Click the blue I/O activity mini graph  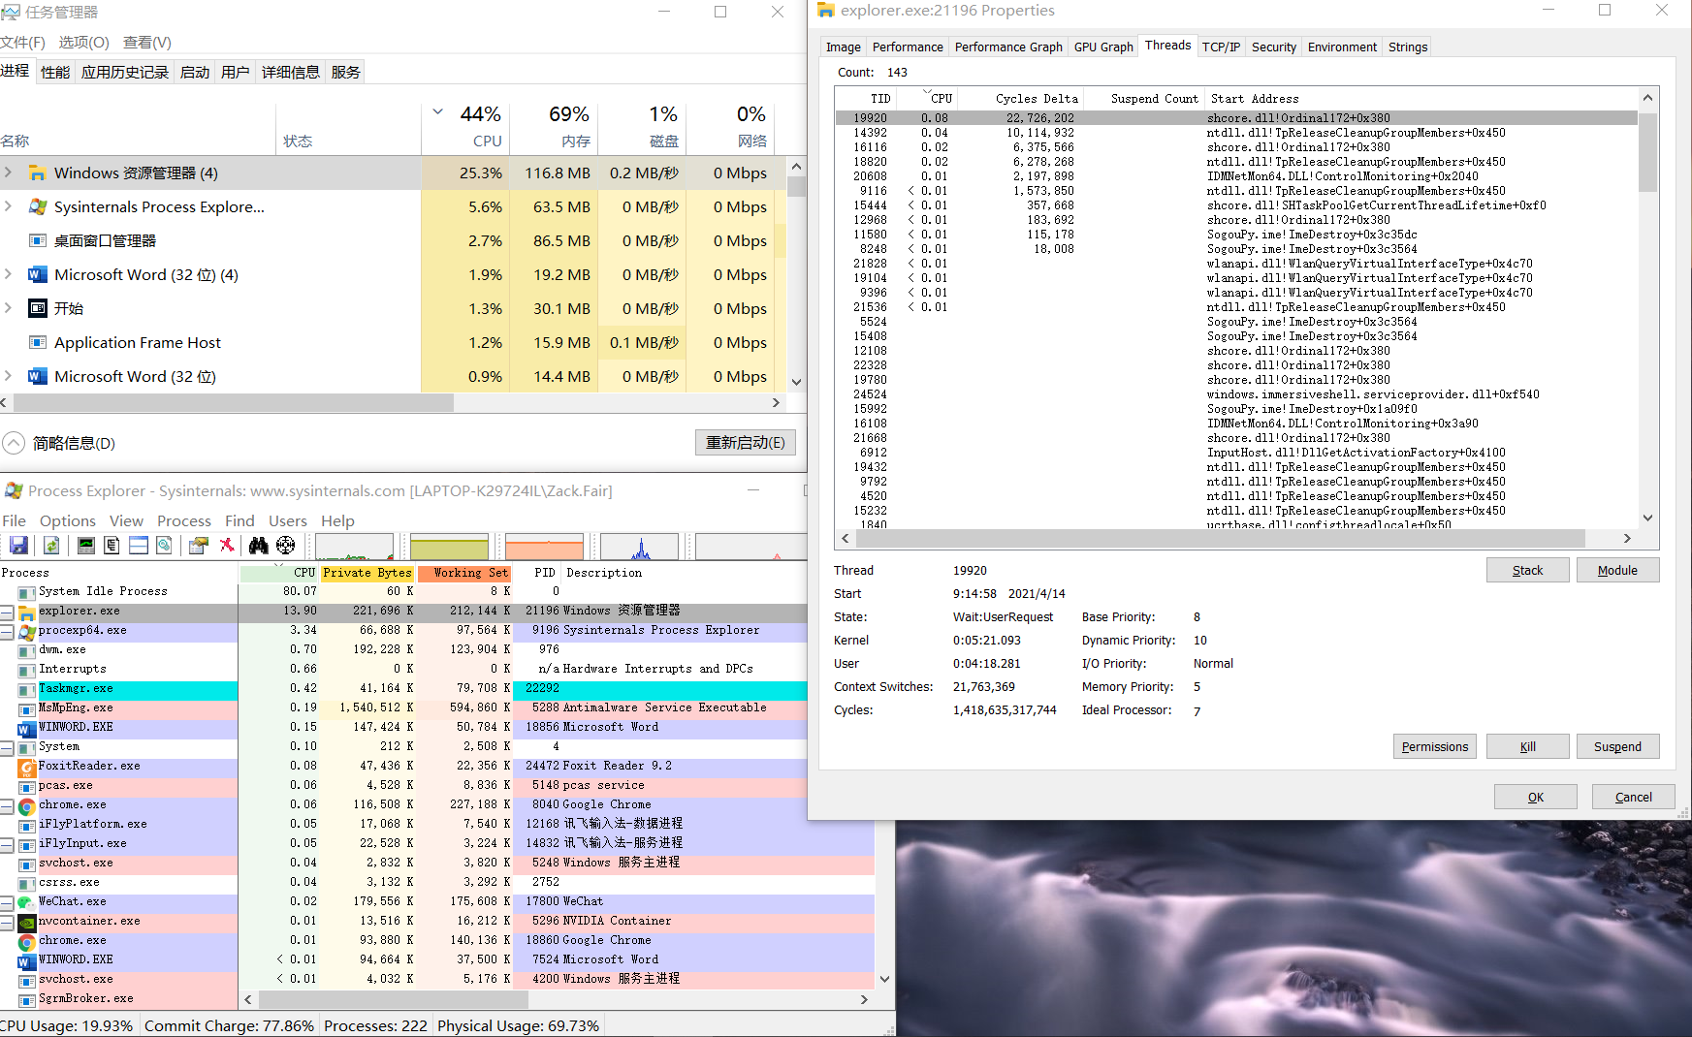639,547
